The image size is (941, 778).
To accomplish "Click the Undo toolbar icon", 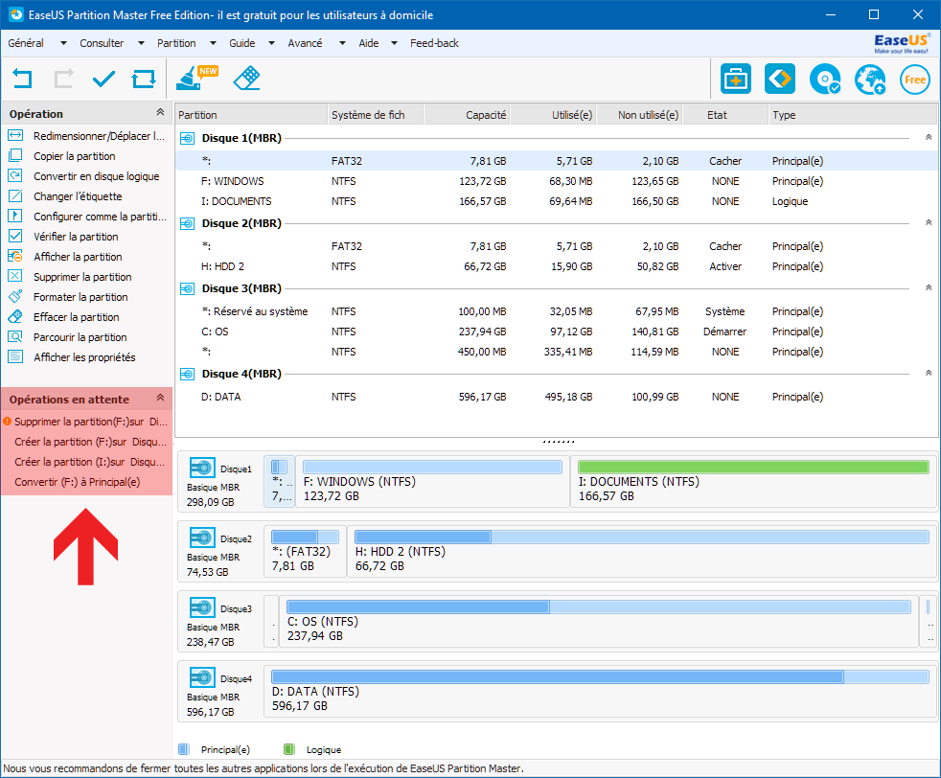I will coord(22,79).
